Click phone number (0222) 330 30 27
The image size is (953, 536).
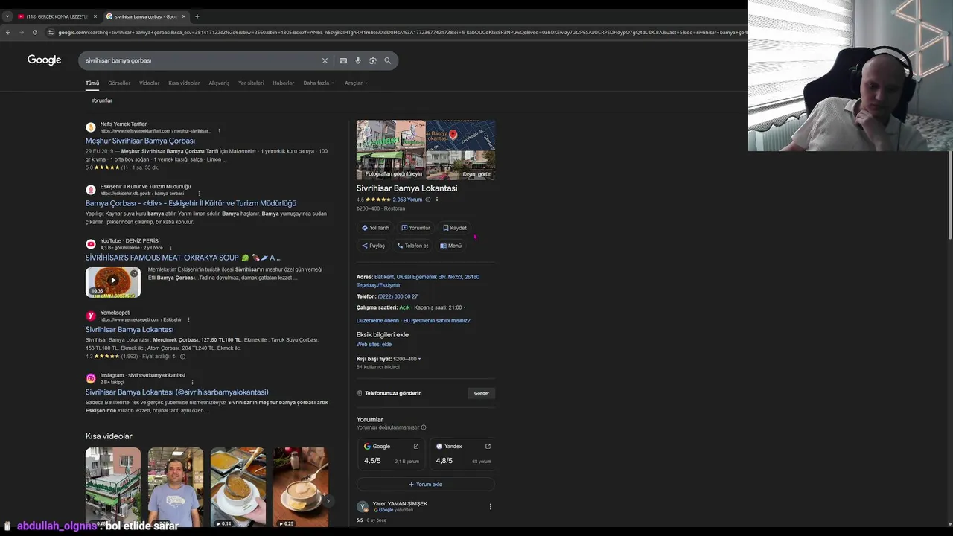coord(398,296)
